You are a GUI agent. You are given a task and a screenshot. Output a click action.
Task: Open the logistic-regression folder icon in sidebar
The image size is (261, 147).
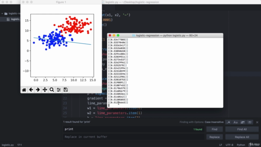click(6, 13)
